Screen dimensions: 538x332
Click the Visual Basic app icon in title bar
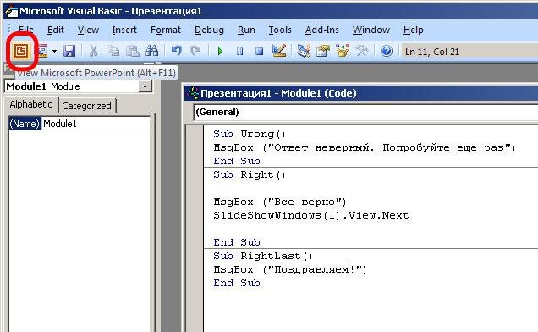tap(11, 11)
